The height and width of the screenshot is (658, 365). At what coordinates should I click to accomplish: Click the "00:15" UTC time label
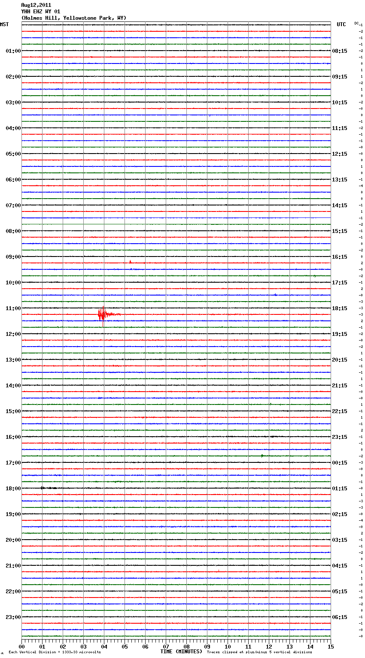coord(340,463)
